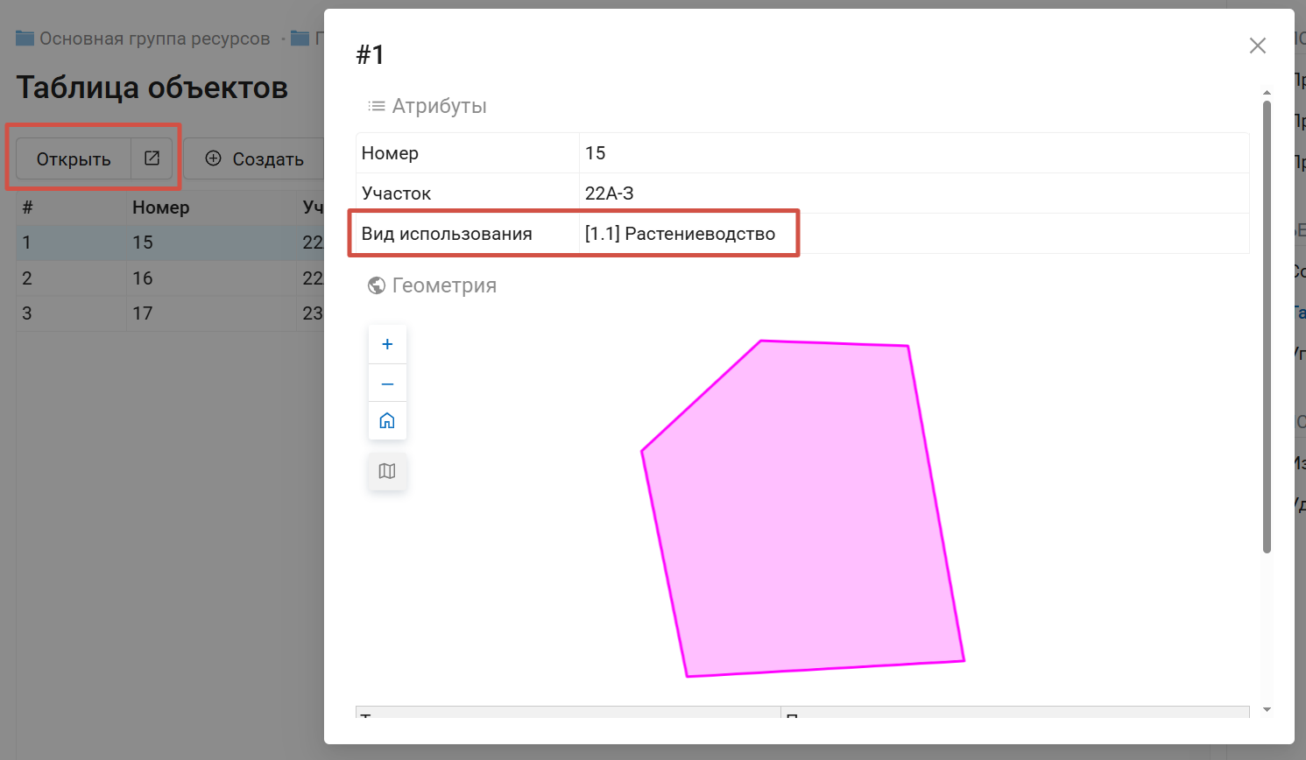The image size is (1306, 760).
Task: Select table row with number 15
Action: click(142, 243)
